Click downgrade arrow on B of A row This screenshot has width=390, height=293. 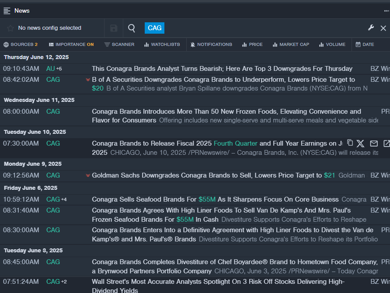point(88,80)
